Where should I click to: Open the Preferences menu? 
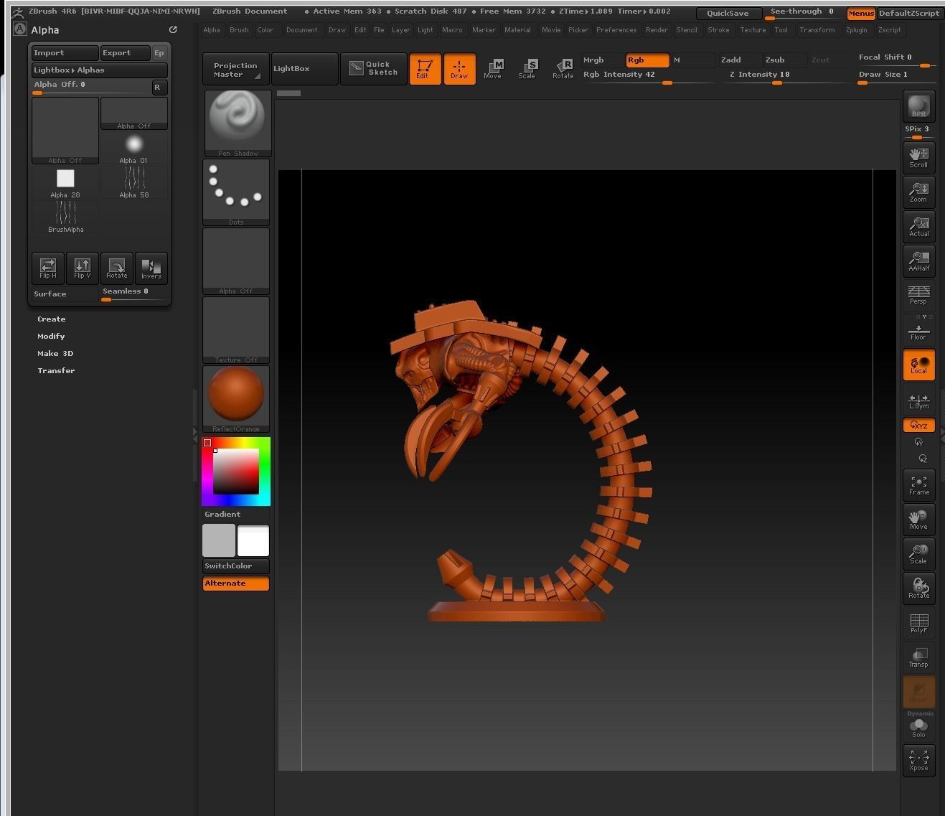616,30
